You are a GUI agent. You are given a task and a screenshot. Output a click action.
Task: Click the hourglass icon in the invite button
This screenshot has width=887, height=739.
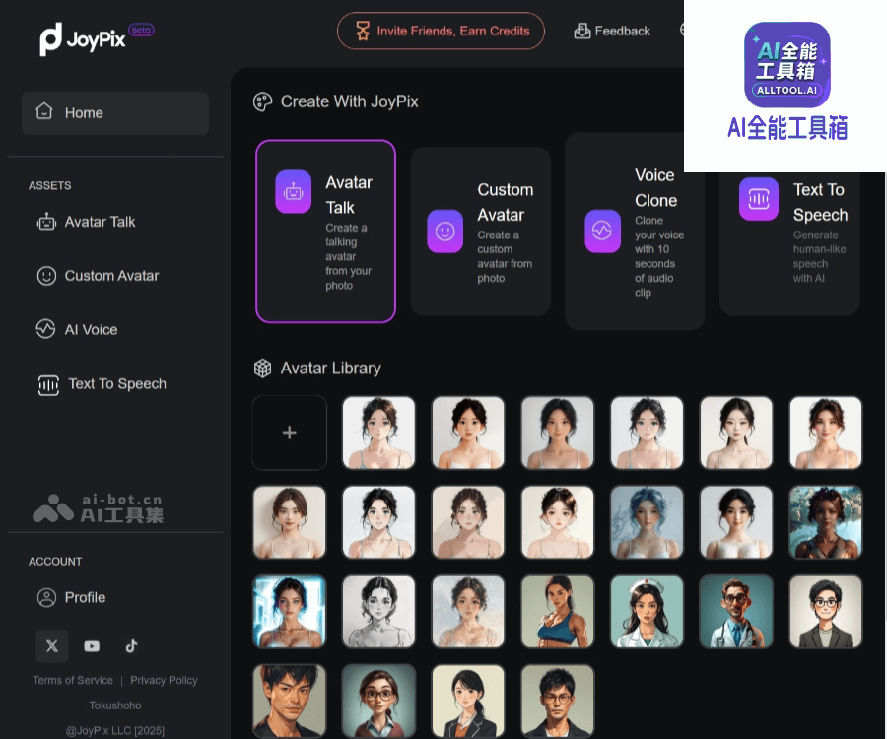click(363, 31)
